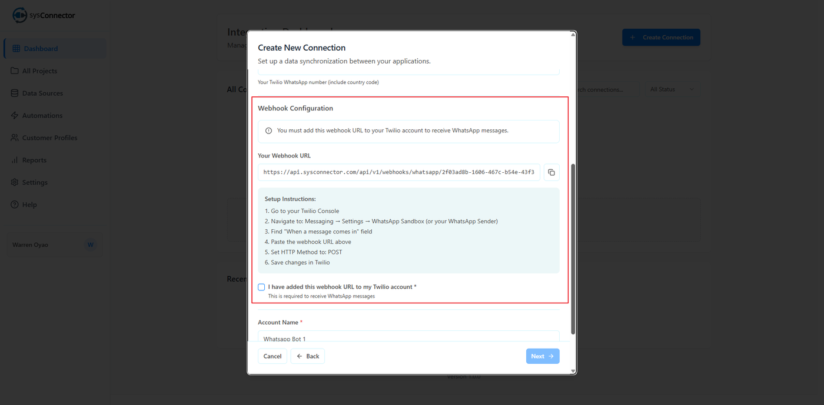Open the All Status dropdown
This screenshot has width=824, height=405.
tap(672, 89)
